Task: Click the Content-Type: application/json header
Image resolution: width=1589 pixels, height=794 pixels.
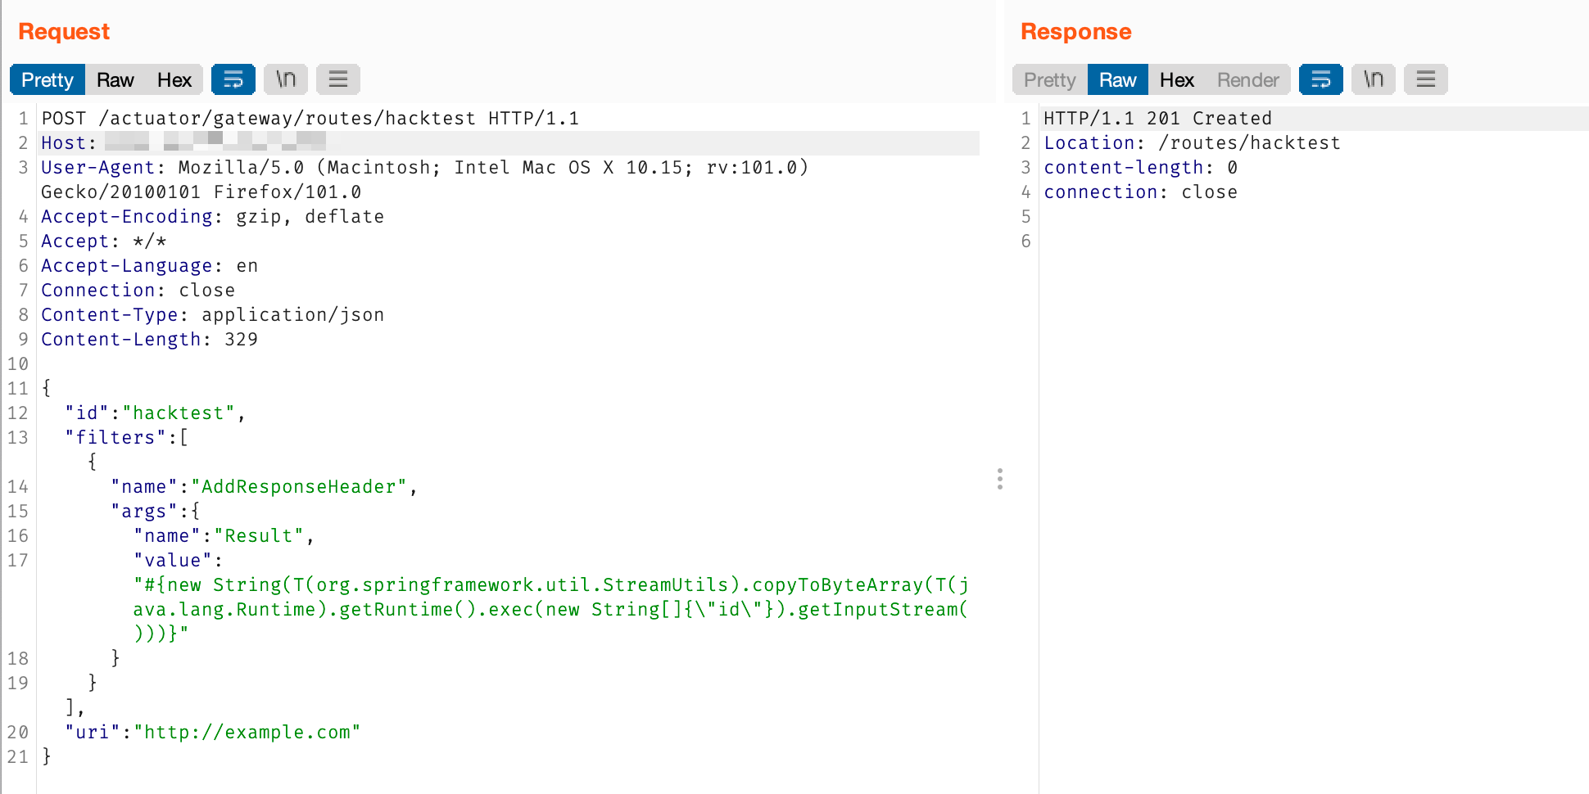Action: pyautogui.click(x=213, y=314)
